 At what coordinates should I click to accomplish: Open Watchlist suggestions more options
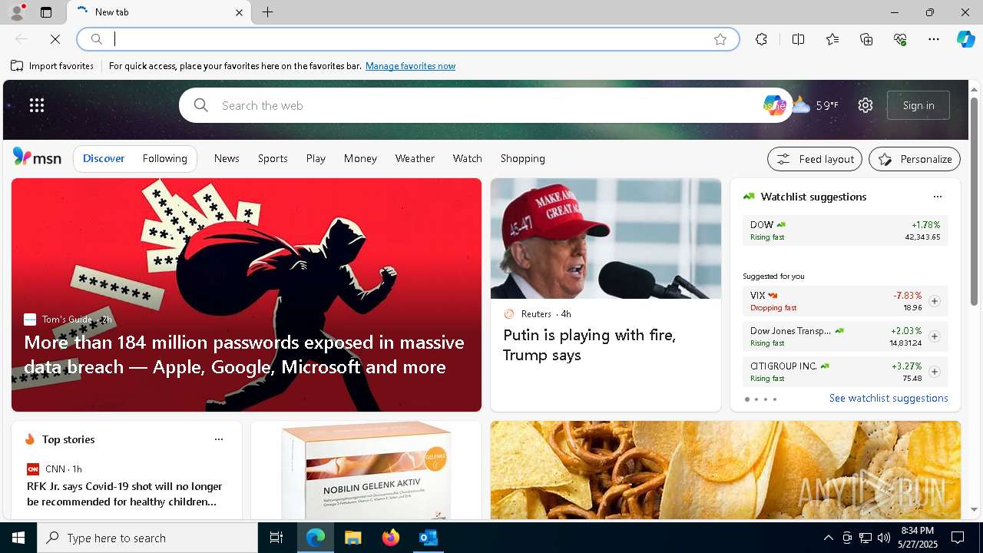pos(938,197)
